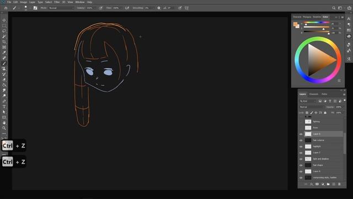Image resolution: width=353 pixels, height=199 pixels.
Task: Open the Layers panel options menu
Action: click(344, 95)
